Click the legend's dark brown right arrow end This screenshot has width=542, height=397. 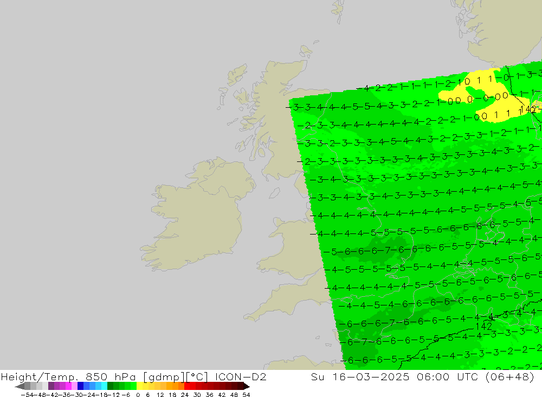tap(246, 386)
